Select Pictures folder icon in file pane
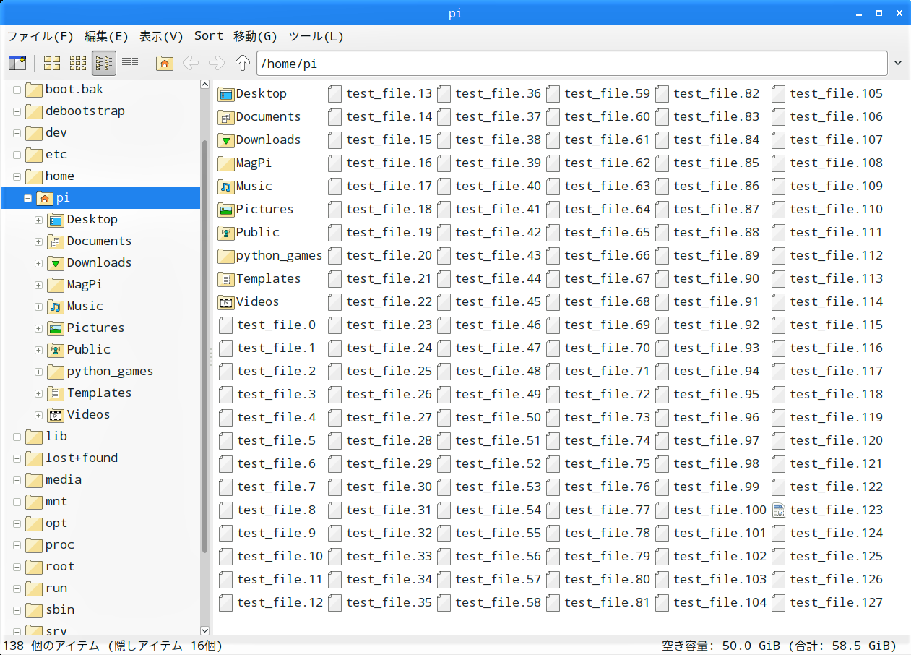 click(226, 210)
